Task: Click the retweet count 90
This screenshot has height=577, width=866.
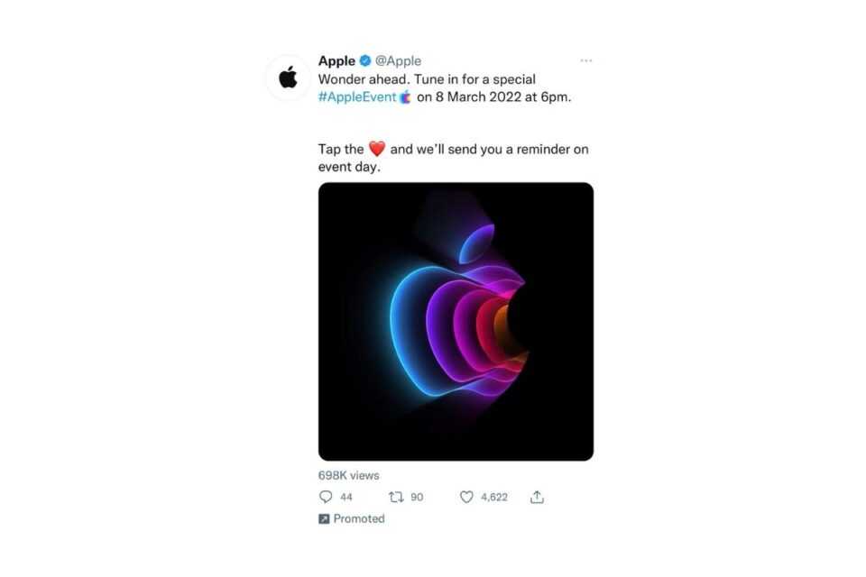Action: [x=417, y=497]
